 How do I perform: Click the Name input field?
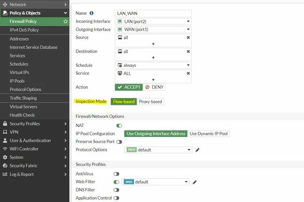(x=153, y=14)
